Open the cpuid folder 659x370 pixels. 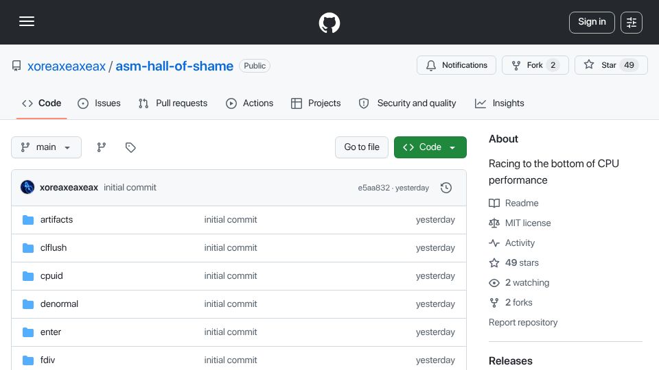51,275
